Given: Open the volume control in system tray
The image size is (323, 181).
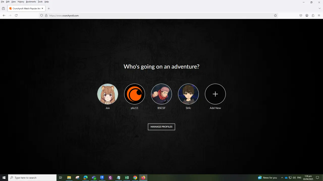Looking at the screenshot, I should (x=294, y=178).
